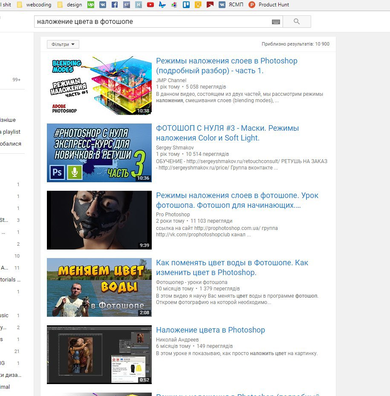
Task: Click the painted face video thumbnail
Action: click(99, 220)
